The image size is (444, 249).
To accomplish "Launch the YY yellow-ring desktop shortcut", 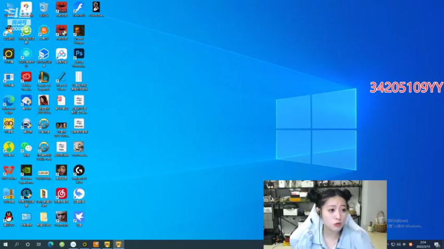I will pyautogui.click(x=9, y=56).
